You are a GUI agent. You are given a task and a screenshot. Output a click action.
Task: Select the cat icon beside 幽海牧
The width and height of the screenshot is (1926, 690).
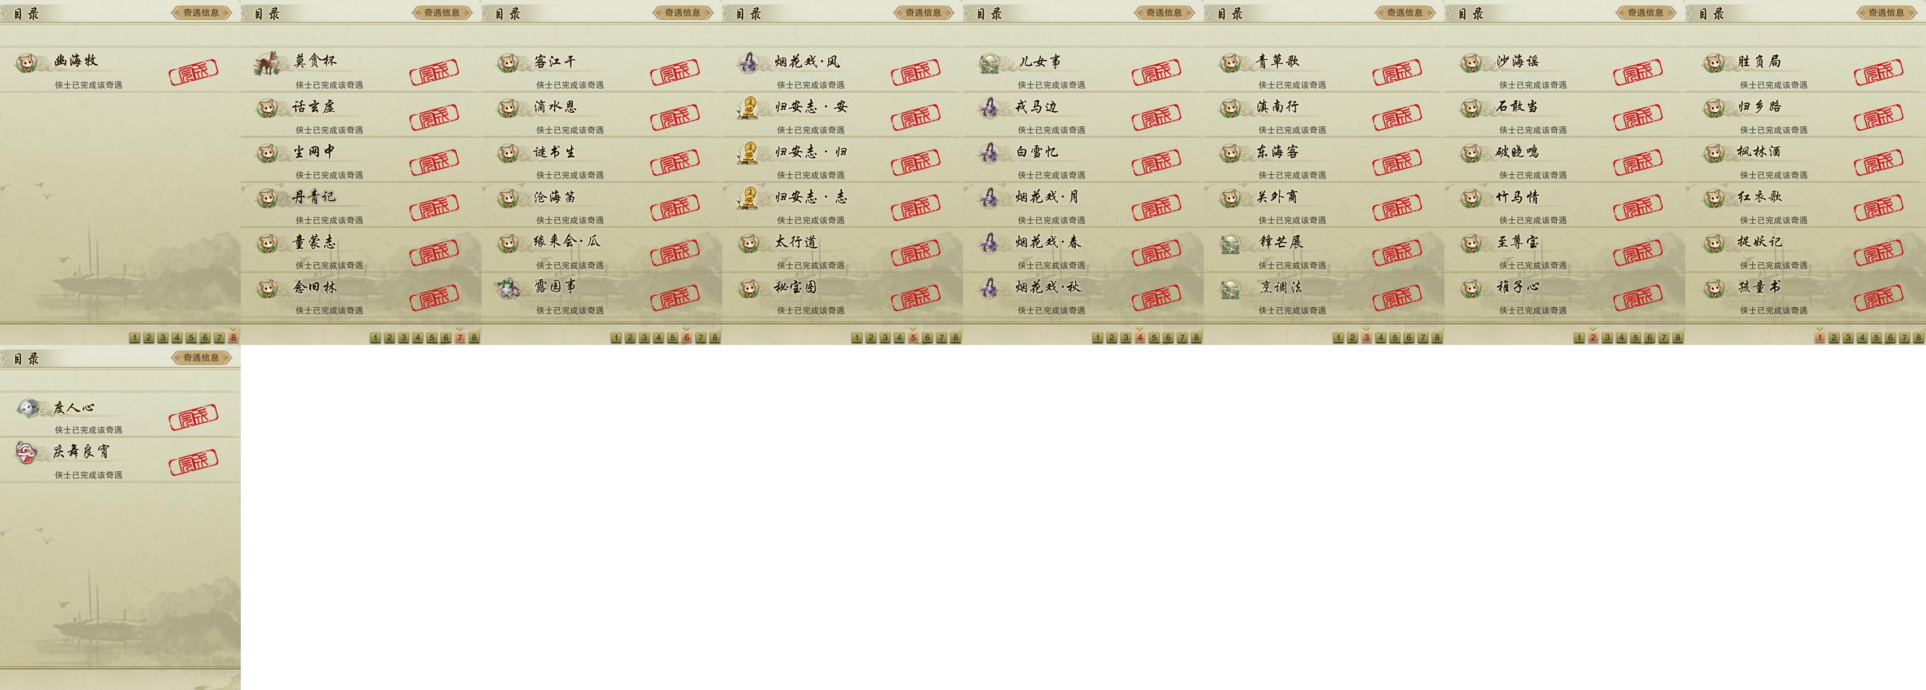tap(27, 63)
